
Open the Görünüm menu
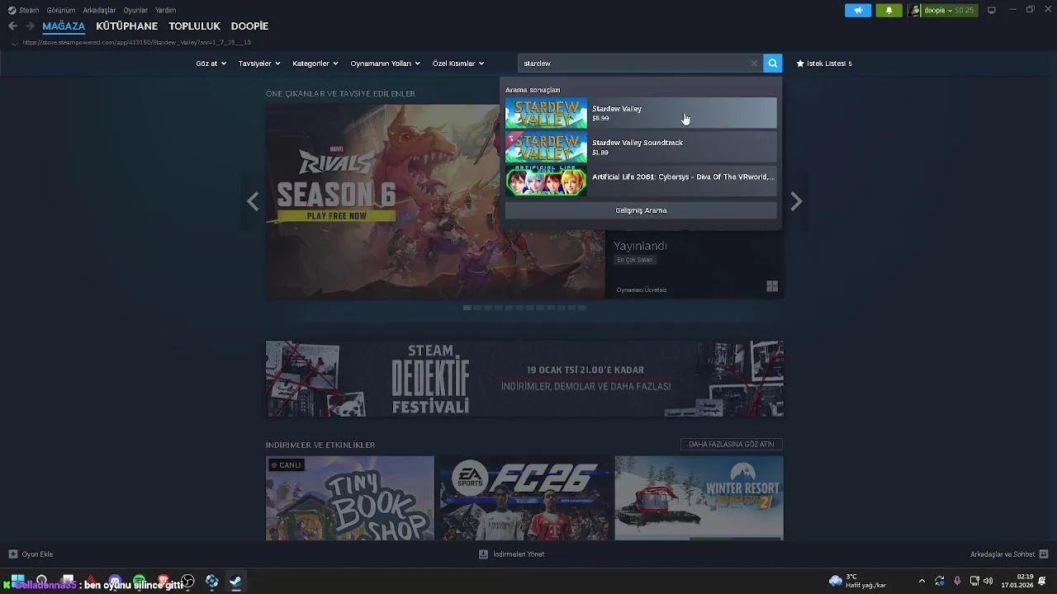[61, 10]
